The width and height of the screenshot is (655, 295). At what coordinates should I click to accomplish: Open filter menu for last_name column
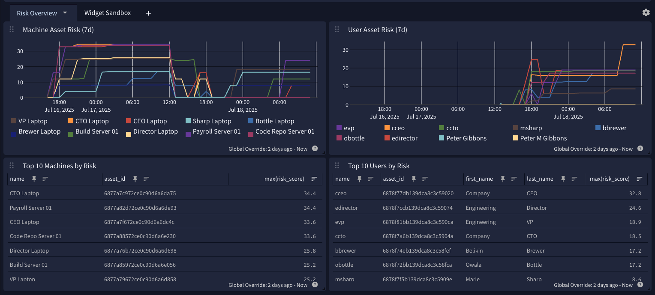pyautogui.click(x=576, y=179)
